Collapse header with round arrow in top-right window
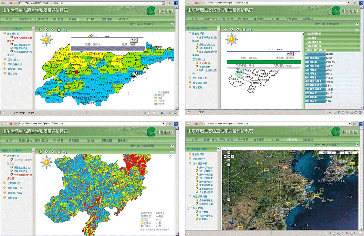 (x=358, y=24)
